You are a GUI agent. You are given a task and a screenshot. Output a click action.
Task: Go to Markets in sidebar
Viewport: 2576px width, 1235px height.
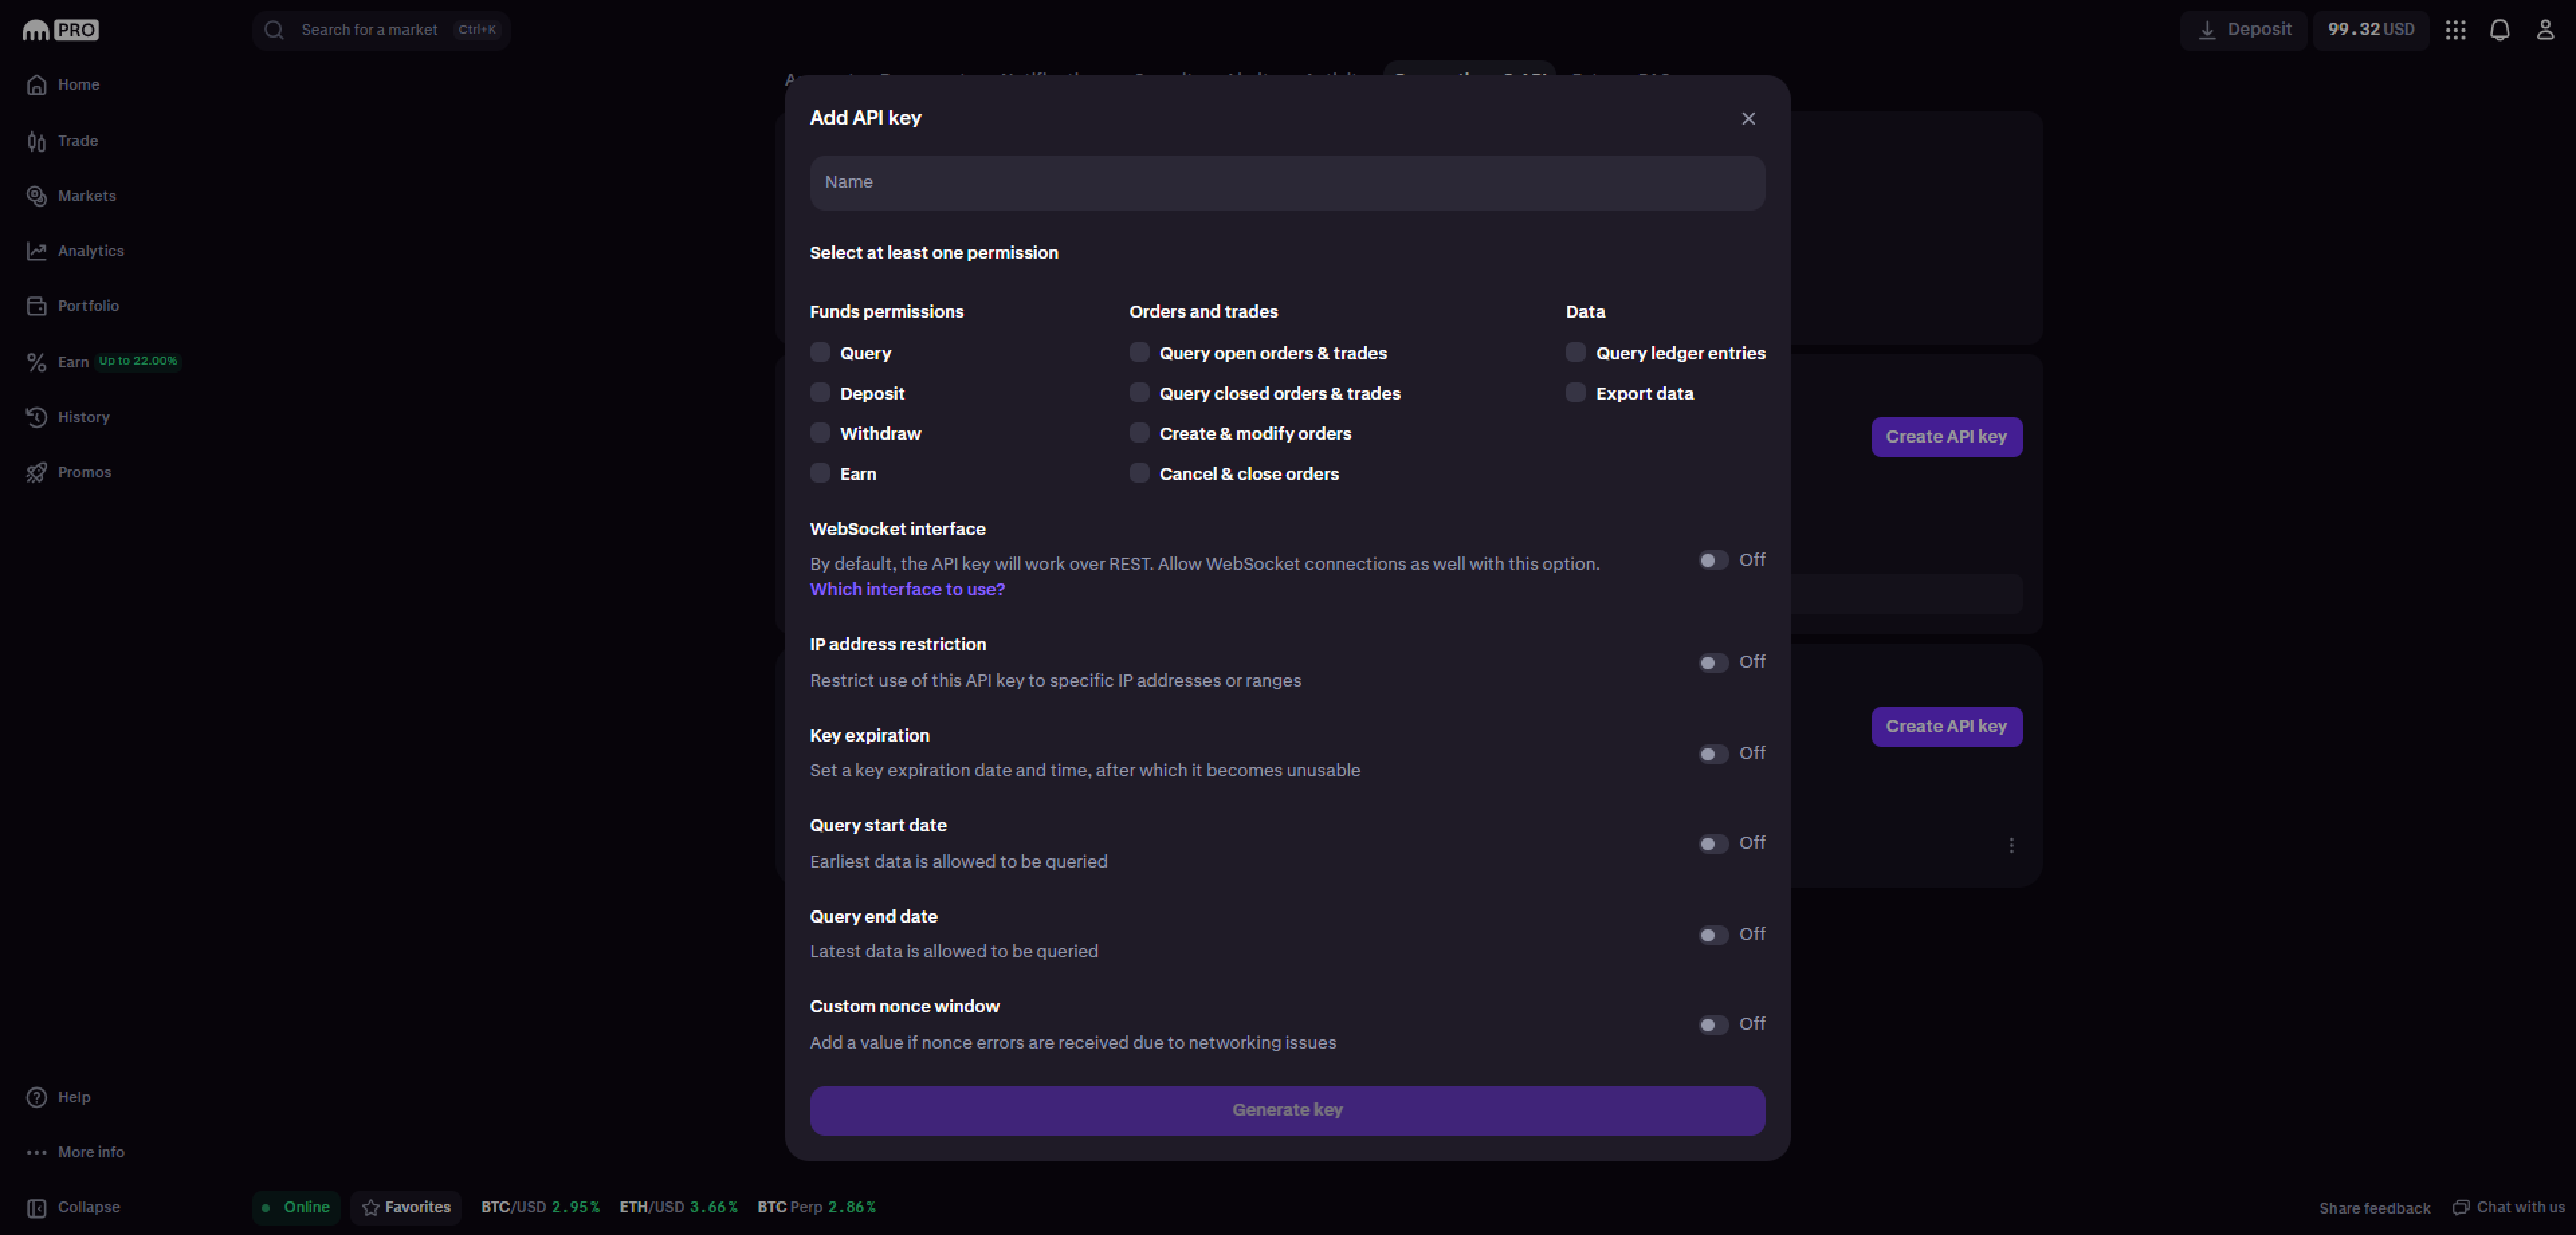tap(86, 196)
